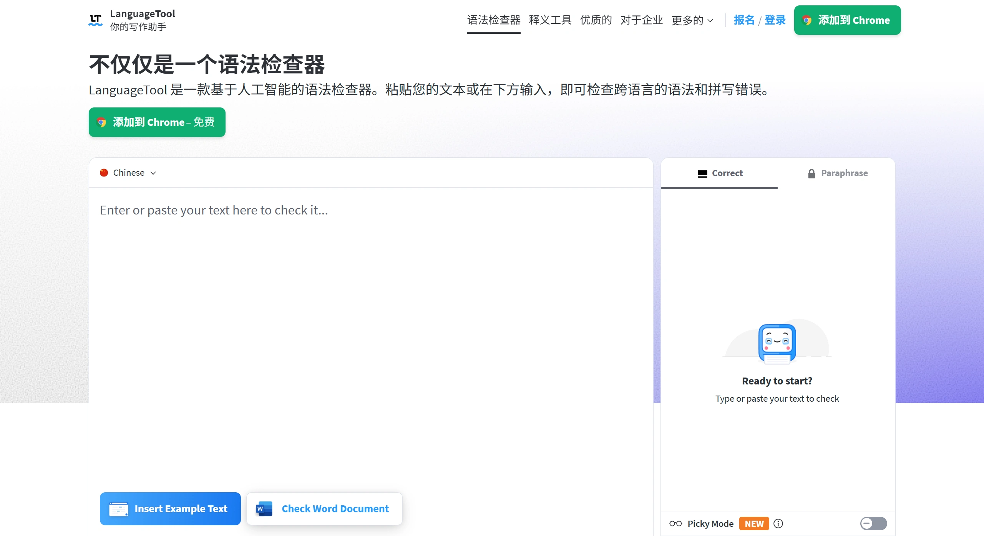The width and height of the screenshot is (984, 536).
Task: Click the LanguageTool logo icon
Action: click(x=95, y=20)
